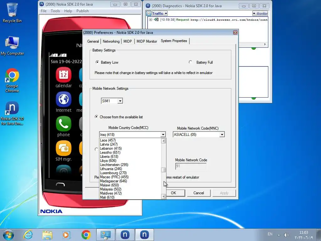Open My Computer desktop icon
Screen dimensions: 321x241
point(12,46)
